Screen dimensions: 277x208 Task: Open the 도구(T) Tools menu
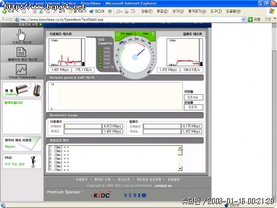coord(216,12)
